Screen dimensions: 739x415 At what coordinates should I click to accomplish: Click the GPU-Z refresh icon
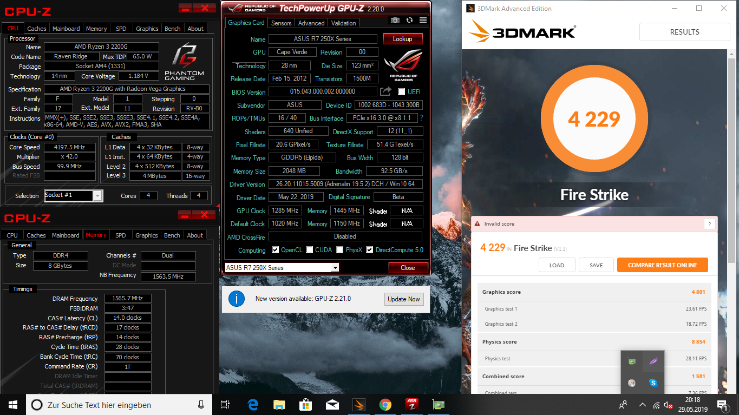pyautogui.click(x=410, y=20)
